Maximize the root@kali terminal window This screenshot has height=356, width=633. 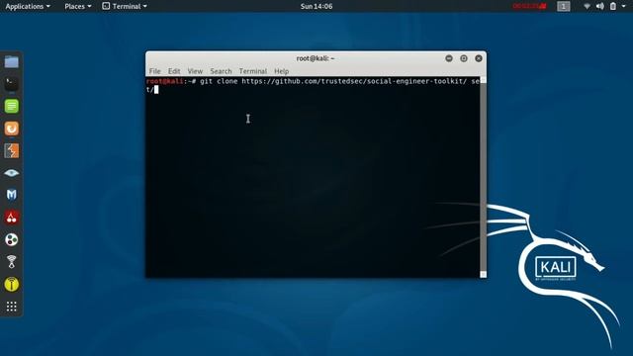464,58
